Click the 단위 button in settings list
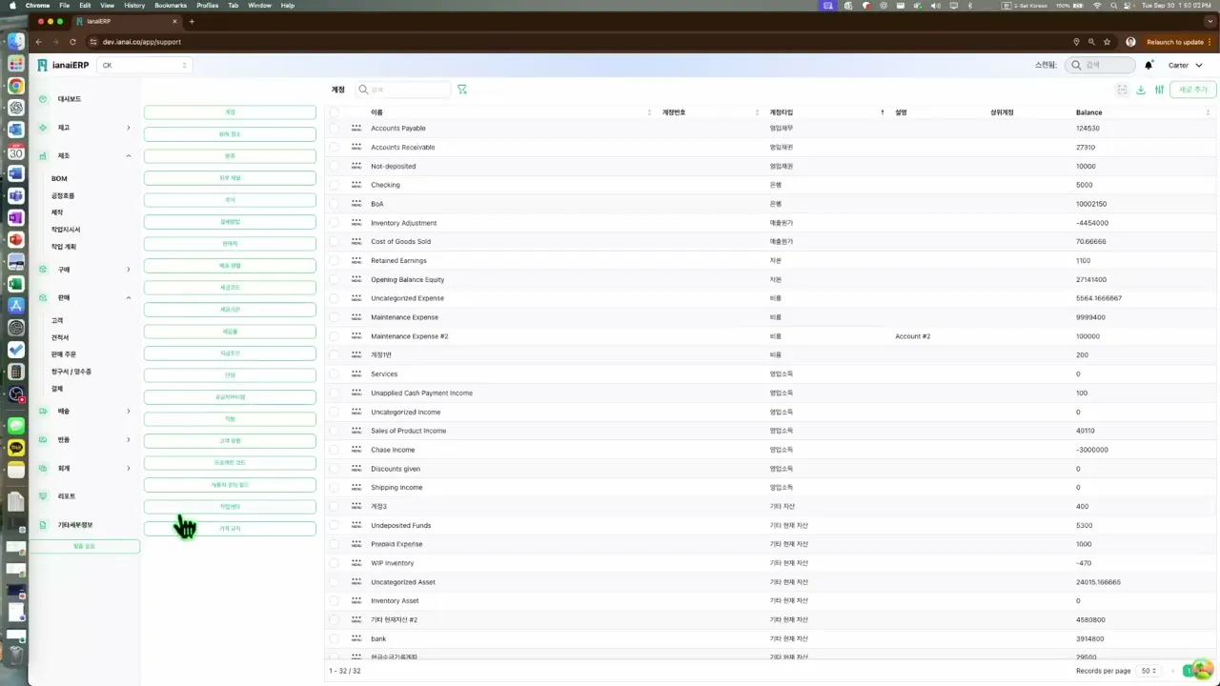Image resolution: width=1220 pixels, height=686 pixels. [x=230, y=375]
